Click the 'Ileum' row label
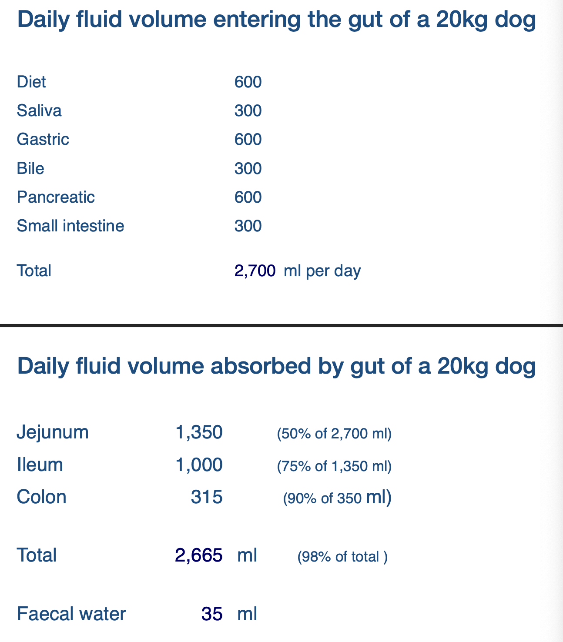 click(x=40, y=465)
